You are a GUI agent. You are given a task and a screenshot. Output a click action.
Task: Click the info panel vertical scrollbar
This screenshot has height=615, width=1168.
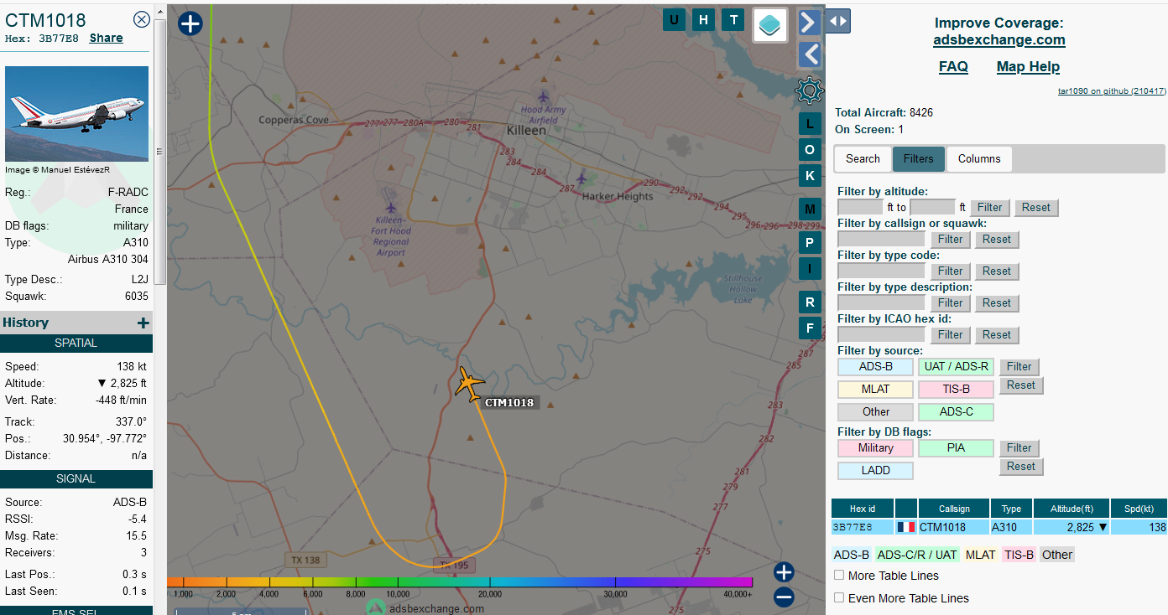[159, 151]
